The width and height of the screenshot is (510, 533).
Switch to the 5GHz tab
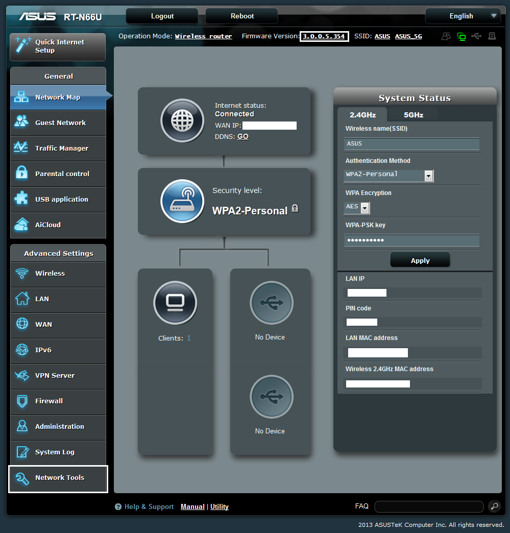pos(414,115)
